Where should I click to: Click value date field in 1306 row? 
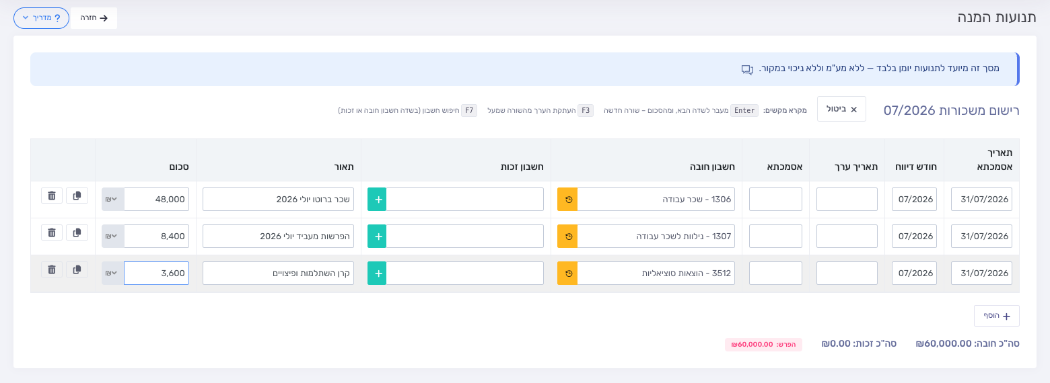[847, 200]
